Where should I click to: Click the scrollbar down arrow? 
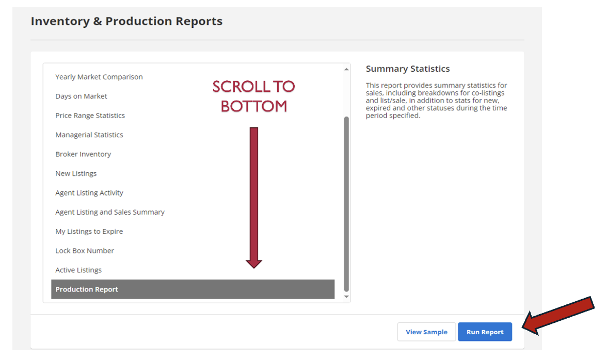tap(346, 297)
